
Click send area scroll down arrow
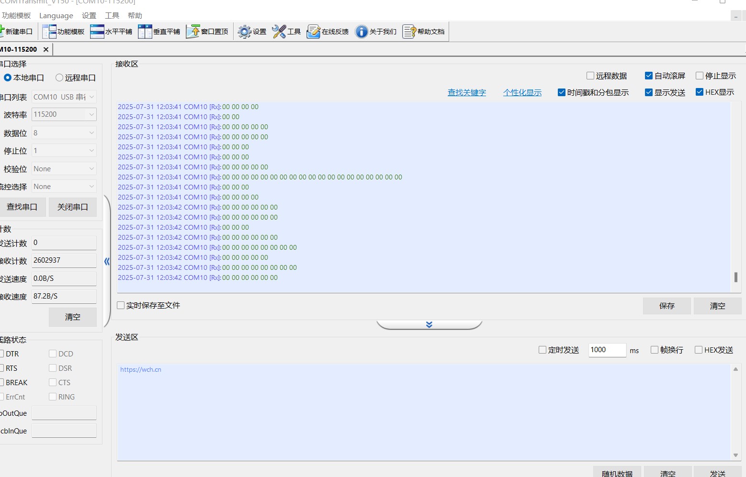coord(736,455)
